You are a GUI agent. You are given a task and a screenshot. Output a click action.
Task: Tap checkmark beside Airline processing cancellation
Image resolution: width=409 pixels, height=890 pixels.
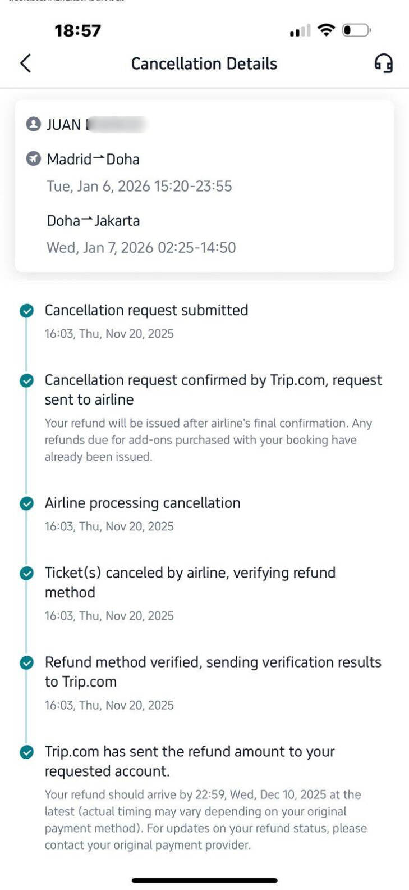point(26,503)
